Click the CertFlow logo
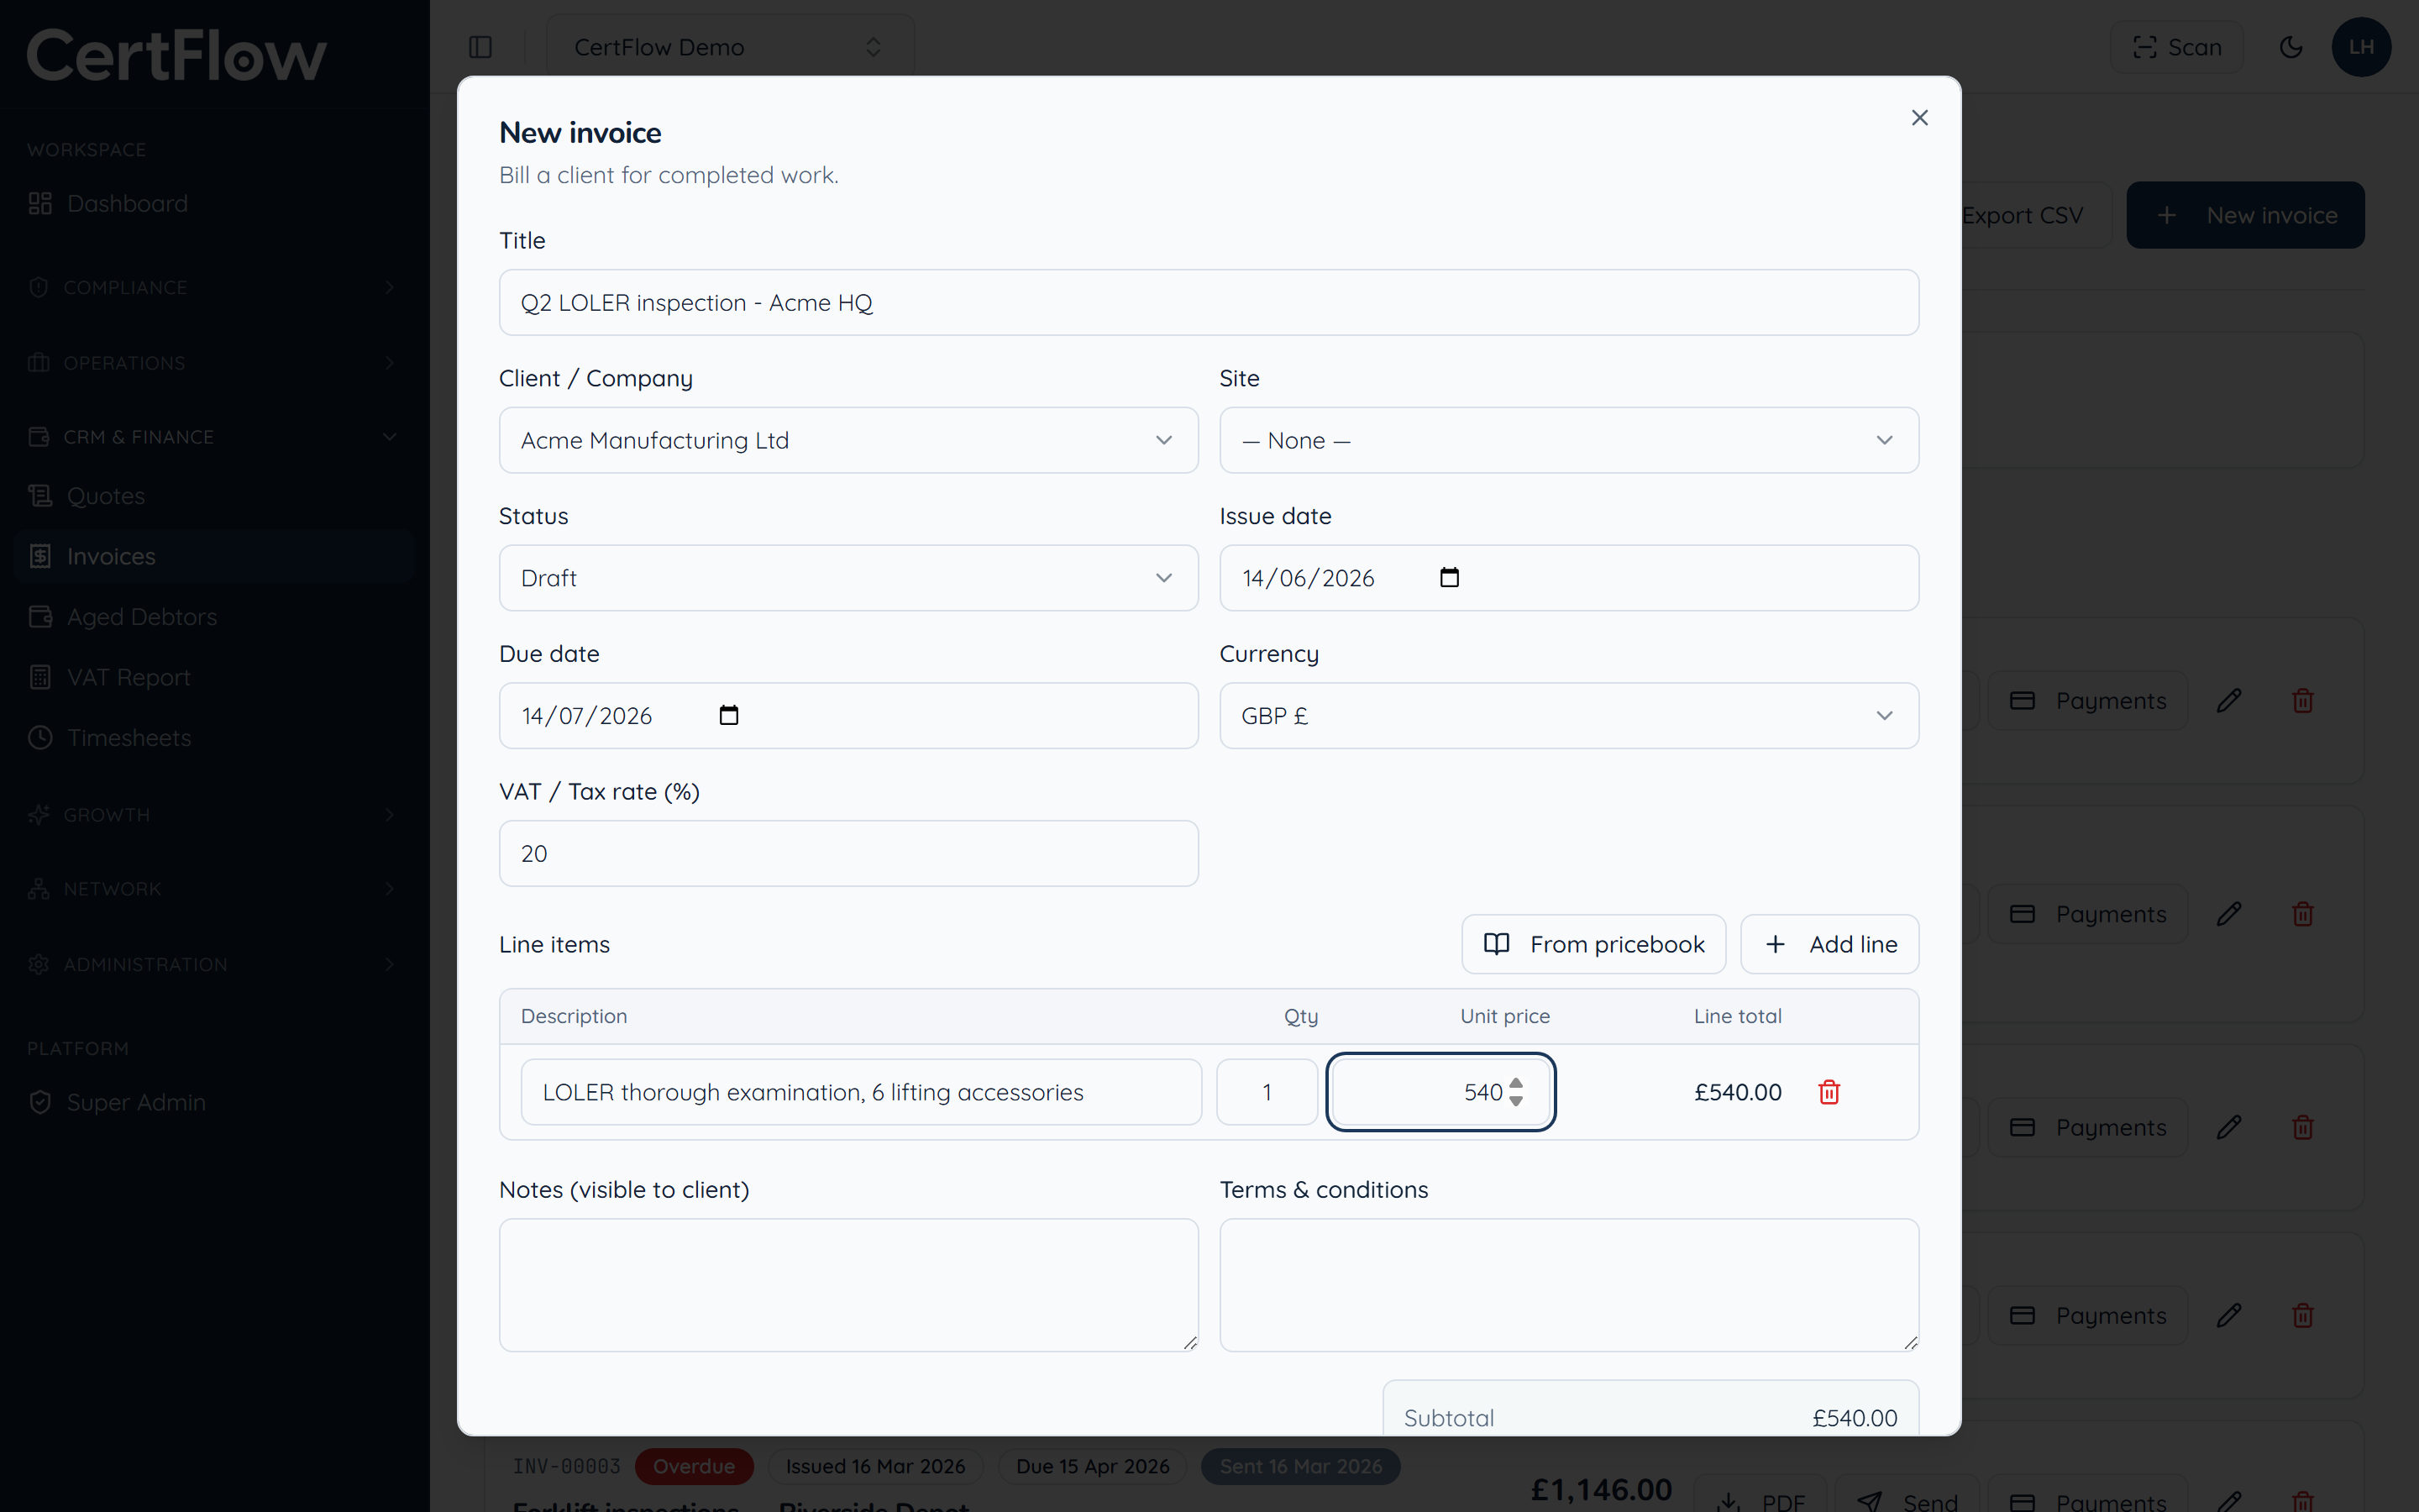2419x1512 pixels. pyautogui.click(x=176, y=55)
